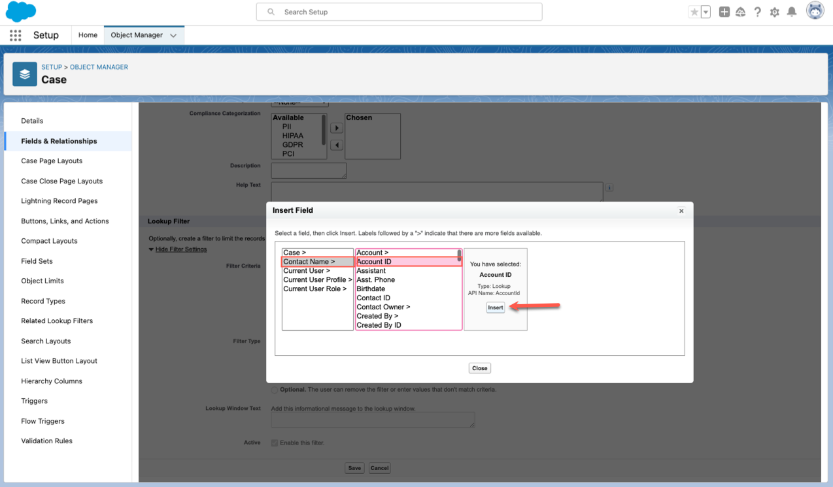Image resolution: width=833 pixels, height=487 pixels.
Task: Click the user avatar icon
Action: [815, 11]
